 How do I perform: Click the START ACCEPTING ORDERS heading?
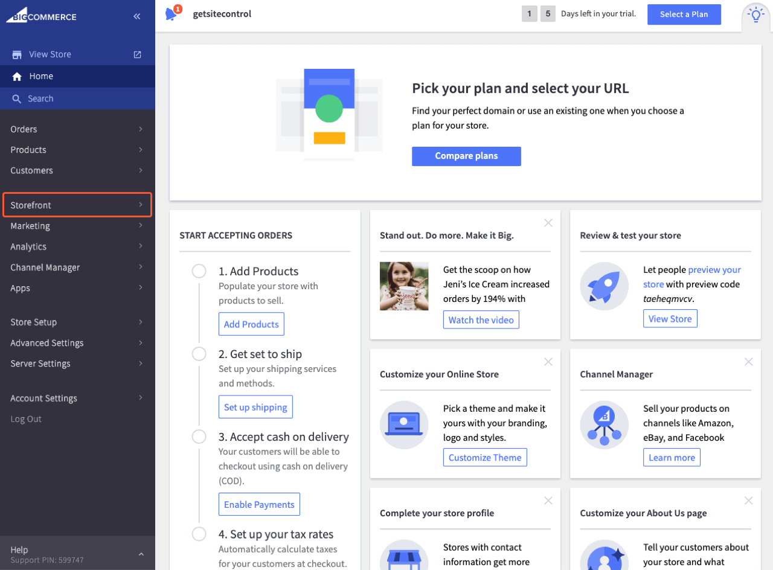click(236, 235)
